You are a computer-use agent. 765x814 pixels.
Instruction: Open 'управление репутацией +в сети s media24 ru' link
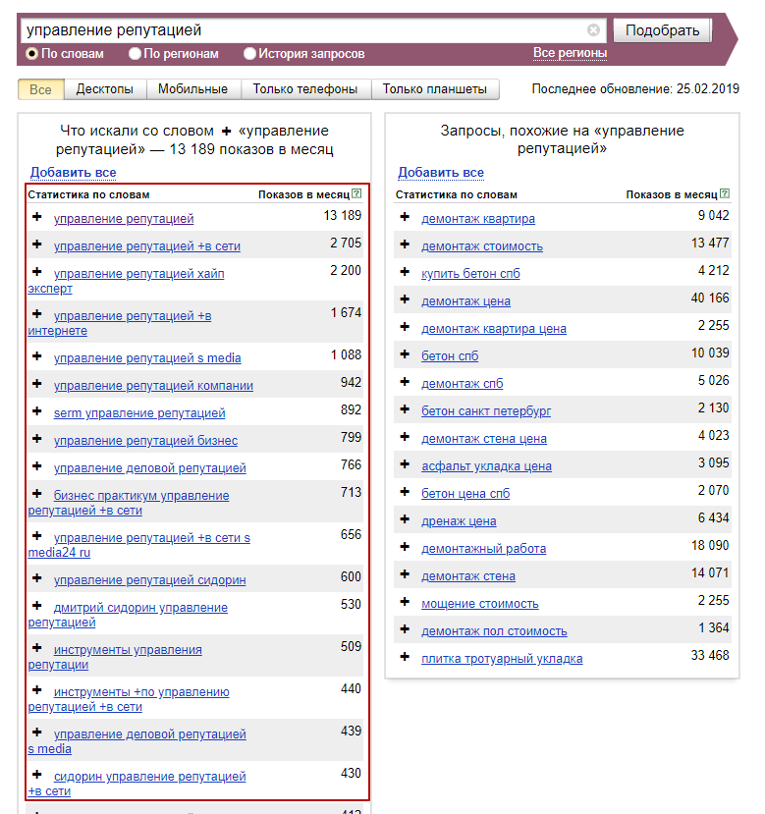pos(139,545)
